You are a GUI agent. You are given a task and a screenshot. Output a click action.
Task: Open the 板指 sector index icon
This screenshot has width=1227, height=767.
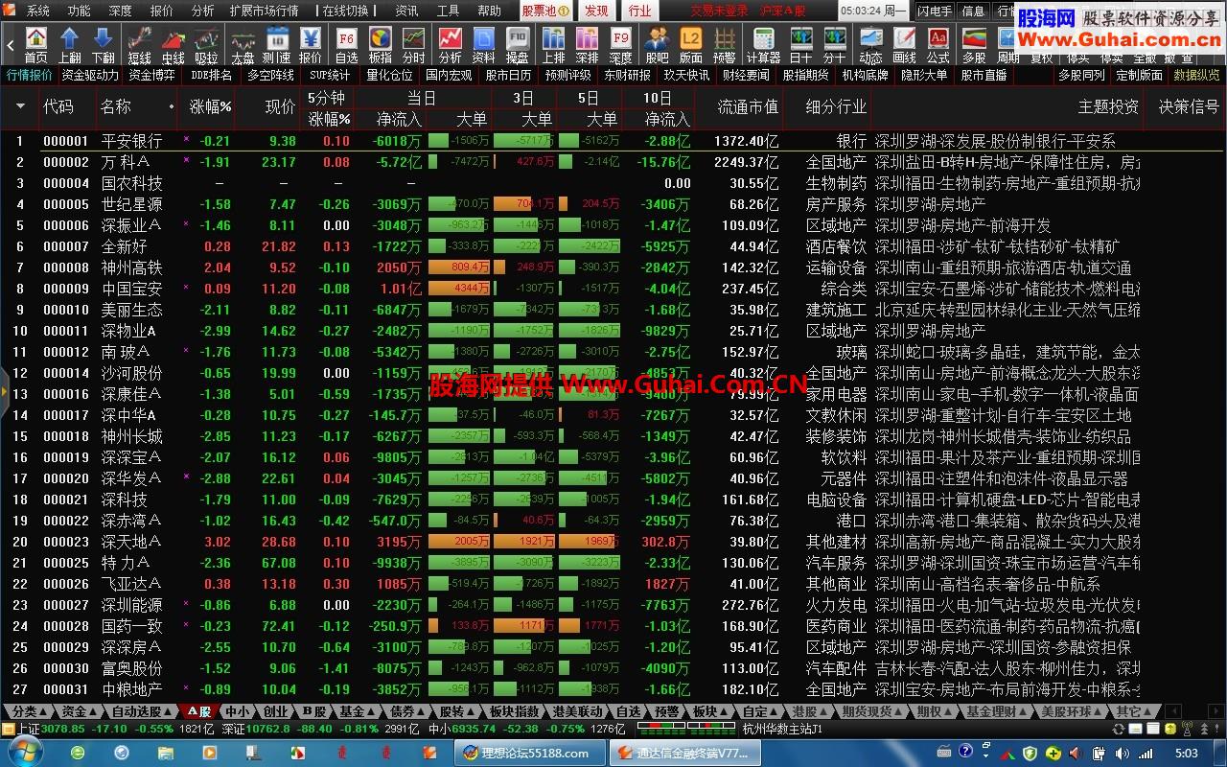[380, 45]
